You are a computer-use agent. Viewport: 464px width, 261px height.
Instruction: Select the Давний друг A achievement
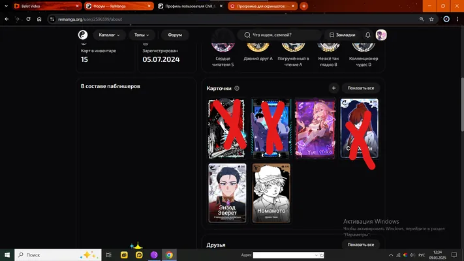click(x=258, y=52)
